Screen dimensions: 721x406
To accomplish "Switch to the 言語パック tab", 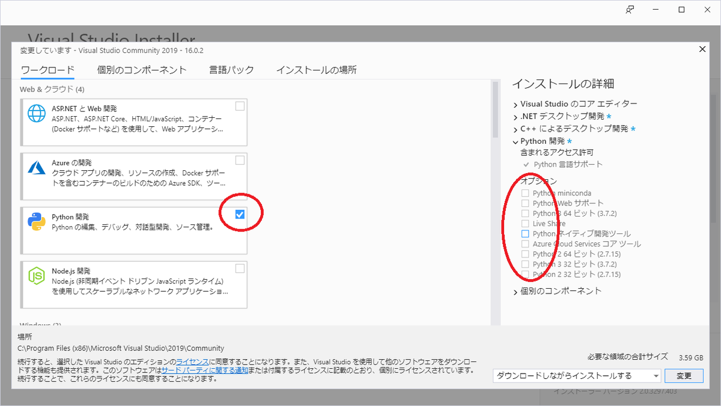I will tap(231, 69).
